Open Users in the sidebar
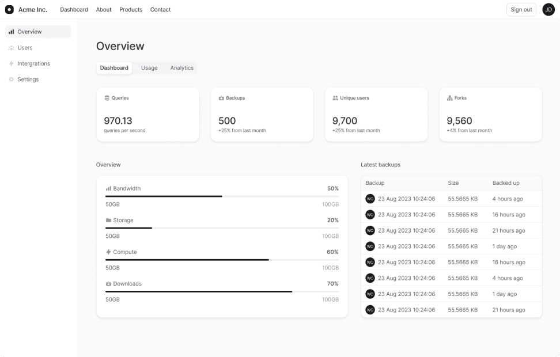Screen dimensions: 560x357 [x=38, y=48]
